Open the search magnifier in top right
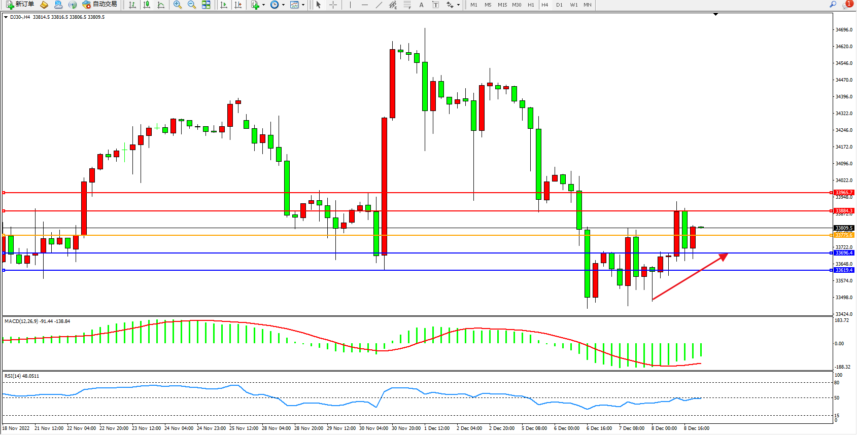This screenshot has height=435, width=857. tap(833, 5)
